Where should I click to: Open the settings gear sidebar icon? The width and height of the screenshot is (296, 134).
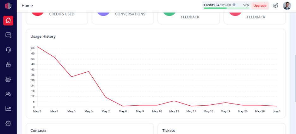[x=8, y=123]
